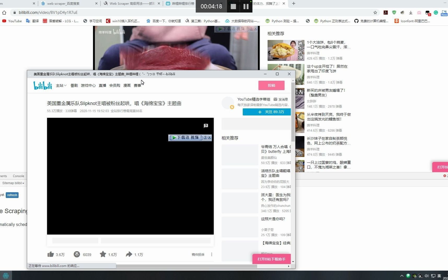Click the player help icon top-right of video

[206, 126]
